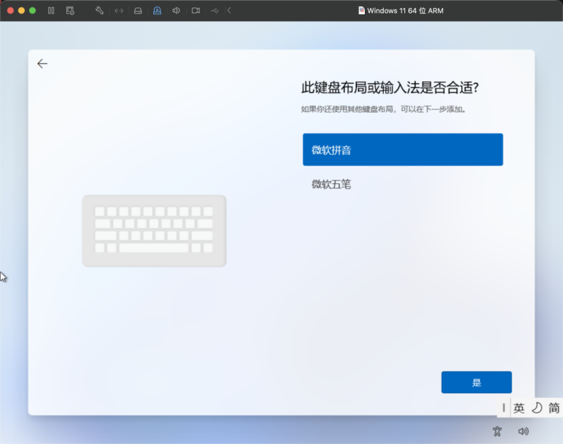Screen dimensions: 563x444
Task: Open accessibility options icon
Action: click(497, 431)
